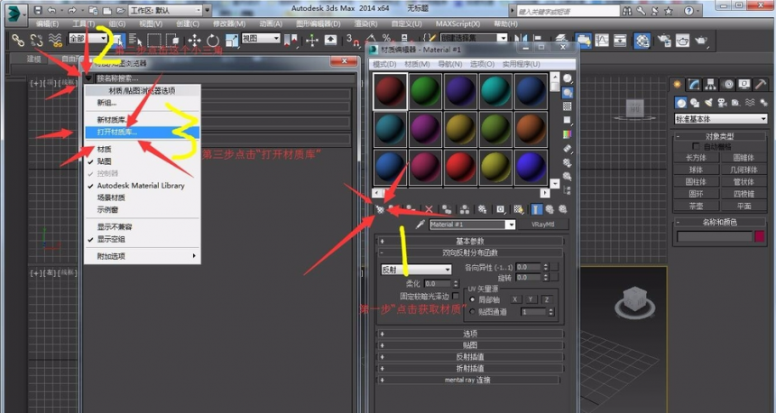Open the Manage Layers icon

pos(560,40)
